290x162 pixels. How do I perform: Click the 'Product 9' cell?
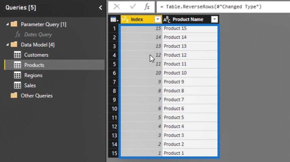[x=190, y=82]
